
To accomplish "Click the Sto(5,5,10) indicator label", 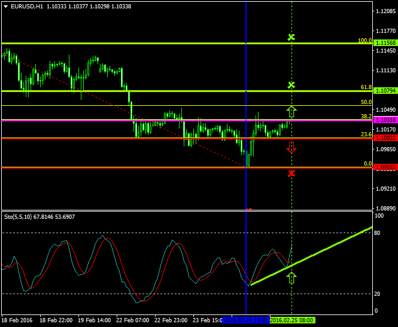I will pos(17,216).
